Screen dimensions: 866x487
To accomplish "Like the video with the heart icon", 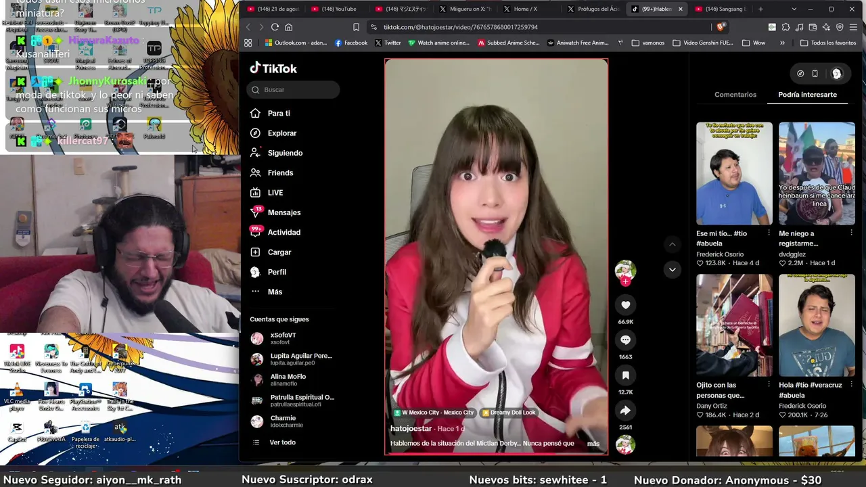I will [625, 305].
